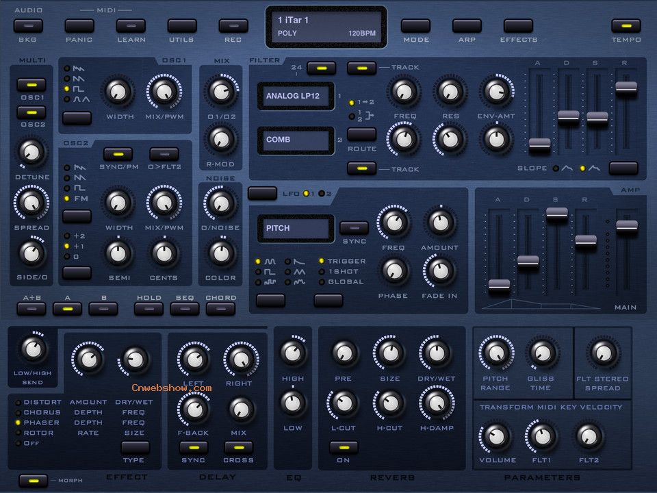Select square waveform in OSC1
The width and height of the screenshot is (657, 493).
[x=67, y=89]
